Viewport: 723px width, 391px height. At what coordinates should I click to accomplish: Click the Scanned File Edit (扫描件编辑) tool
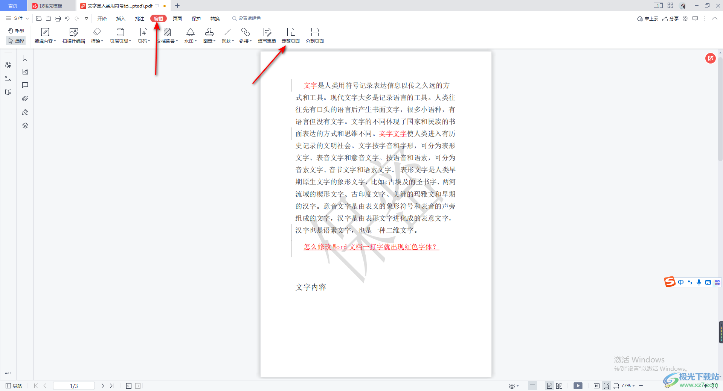tap(74, 36)
